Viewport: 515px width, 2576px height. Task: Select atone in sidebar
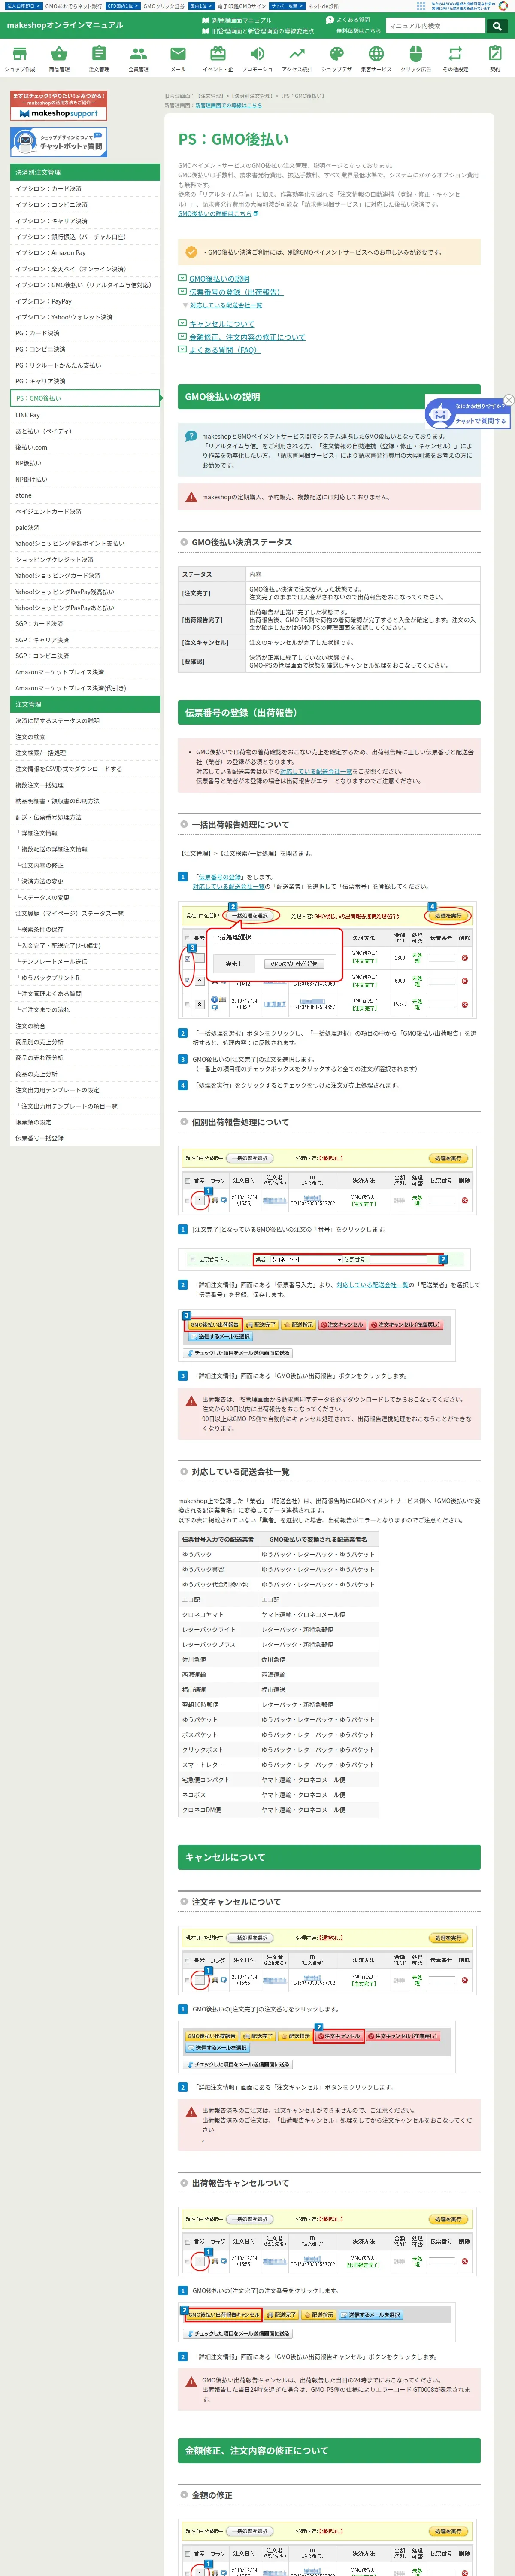coord(85,495)
